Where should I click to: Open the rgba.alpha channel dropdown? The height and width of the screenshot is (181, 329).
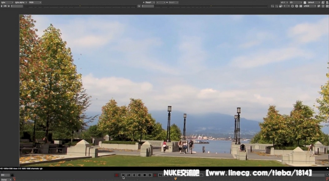(21, 2)
